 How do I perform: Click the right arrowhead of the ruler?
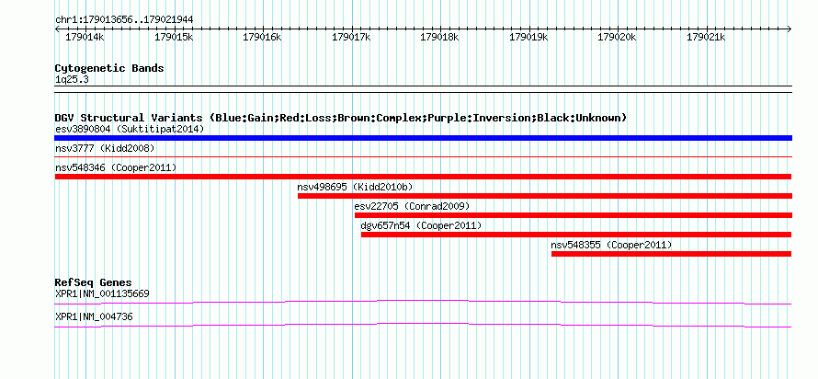click(x=790, y=29)
